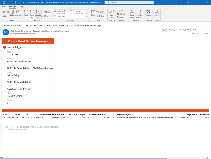Open more actions ellipsis in header
The image size is (211, 159).
coord(205,30)
